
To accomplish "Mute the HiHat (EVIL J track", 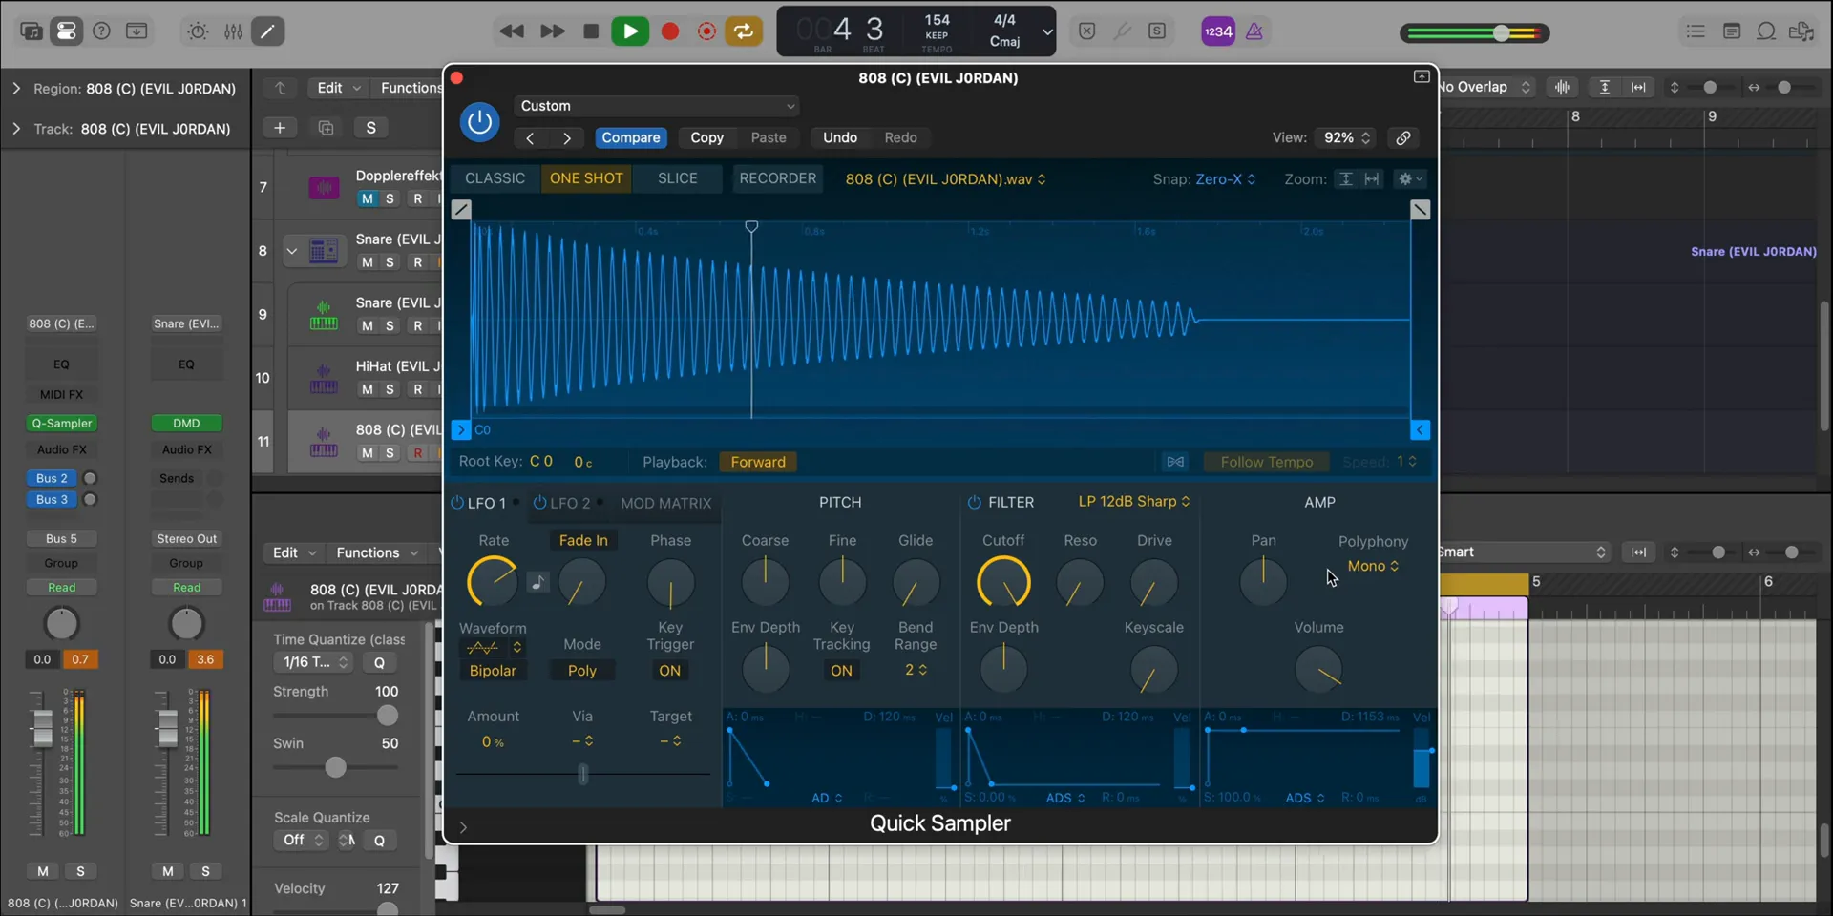I will tap(368, 389).
